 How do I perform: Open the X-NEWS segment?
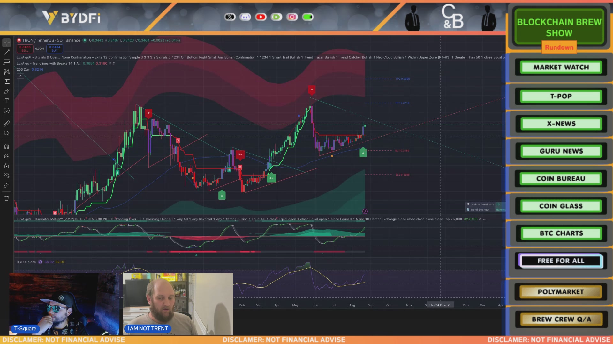(x=561, y=124)
